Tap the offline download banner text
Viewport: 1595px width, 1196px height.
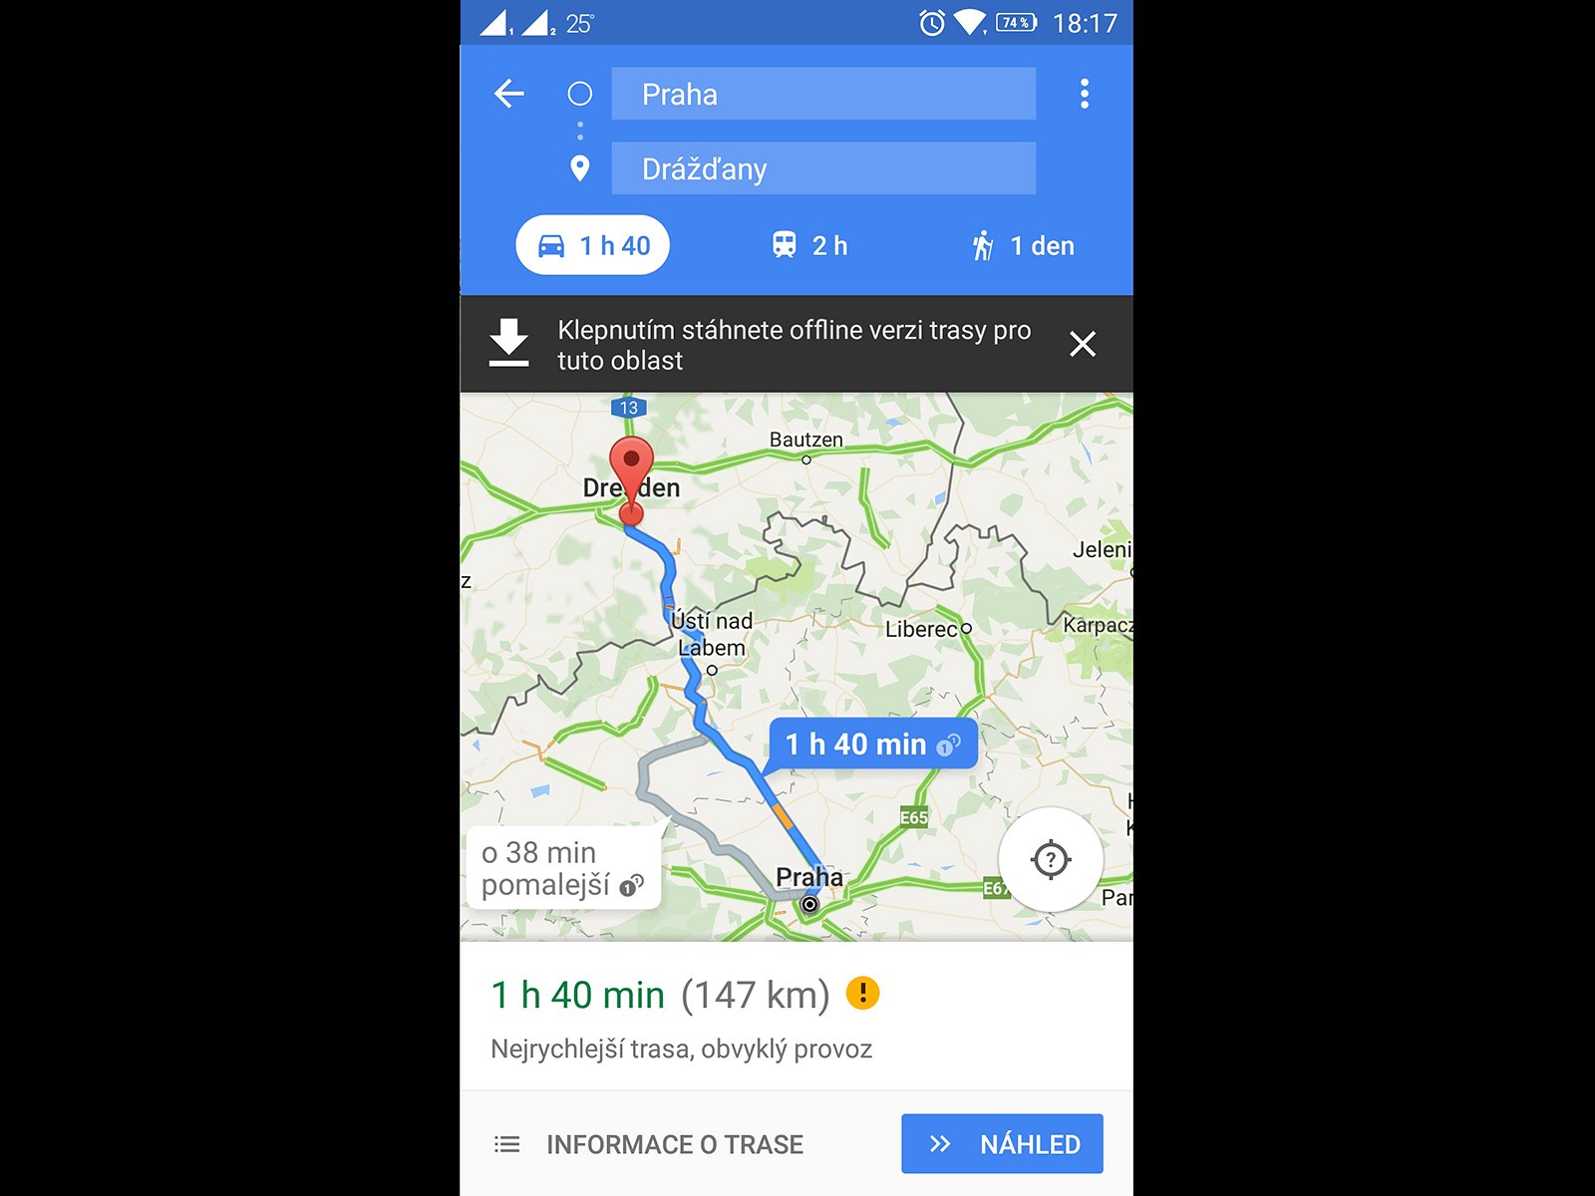click(x=794, y=345)
